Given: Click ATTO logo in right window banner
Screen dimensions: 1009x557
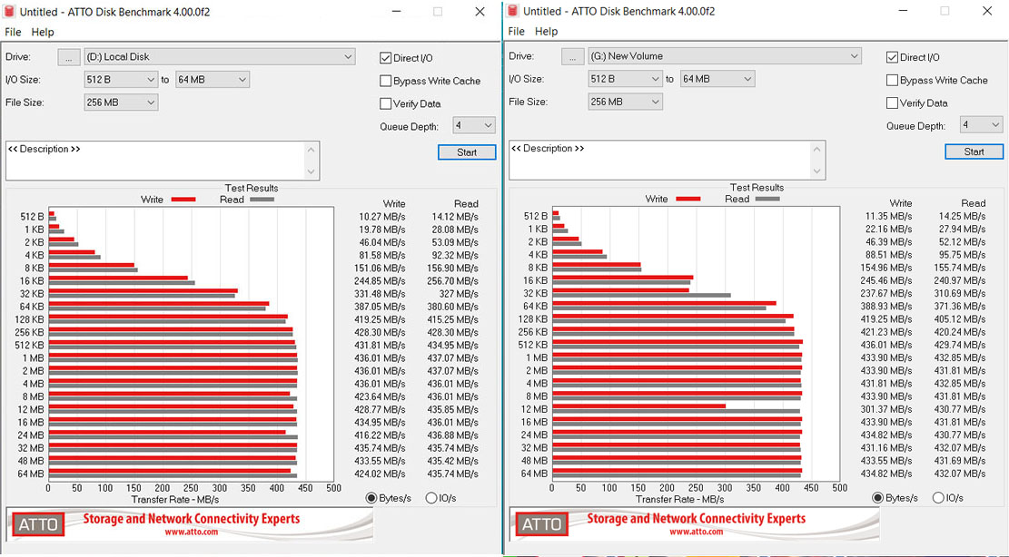Looking at the screenshot, I should pos(542,524).
